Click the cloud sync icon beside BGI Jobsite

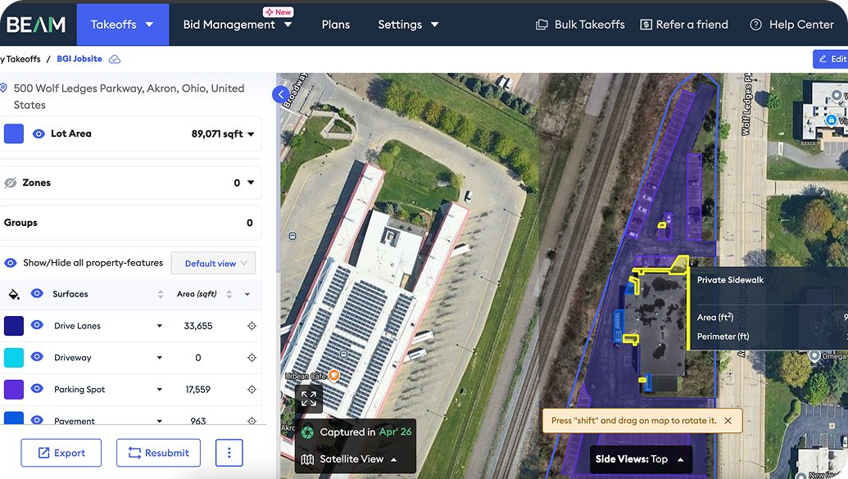115,59
